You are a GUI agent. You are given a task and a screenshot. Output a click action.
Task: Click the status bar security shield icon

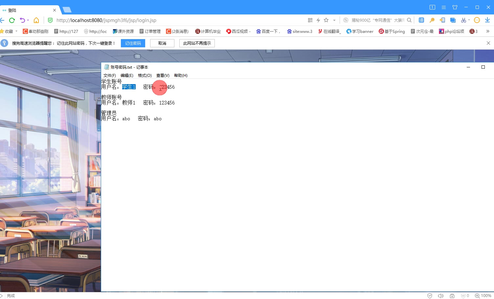pyautogui.click(x=430, y=296)
